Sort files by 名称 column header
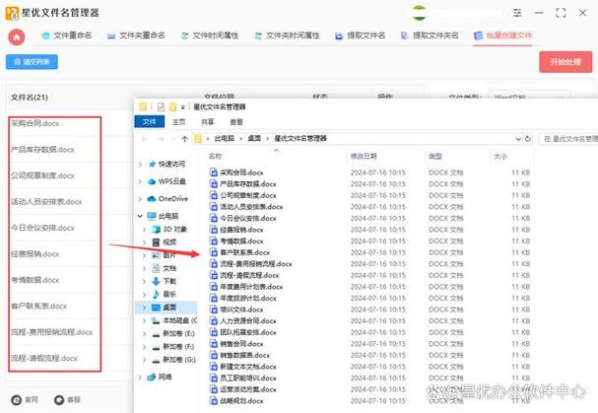Viewport: 598px width, 413px height. 215,157
